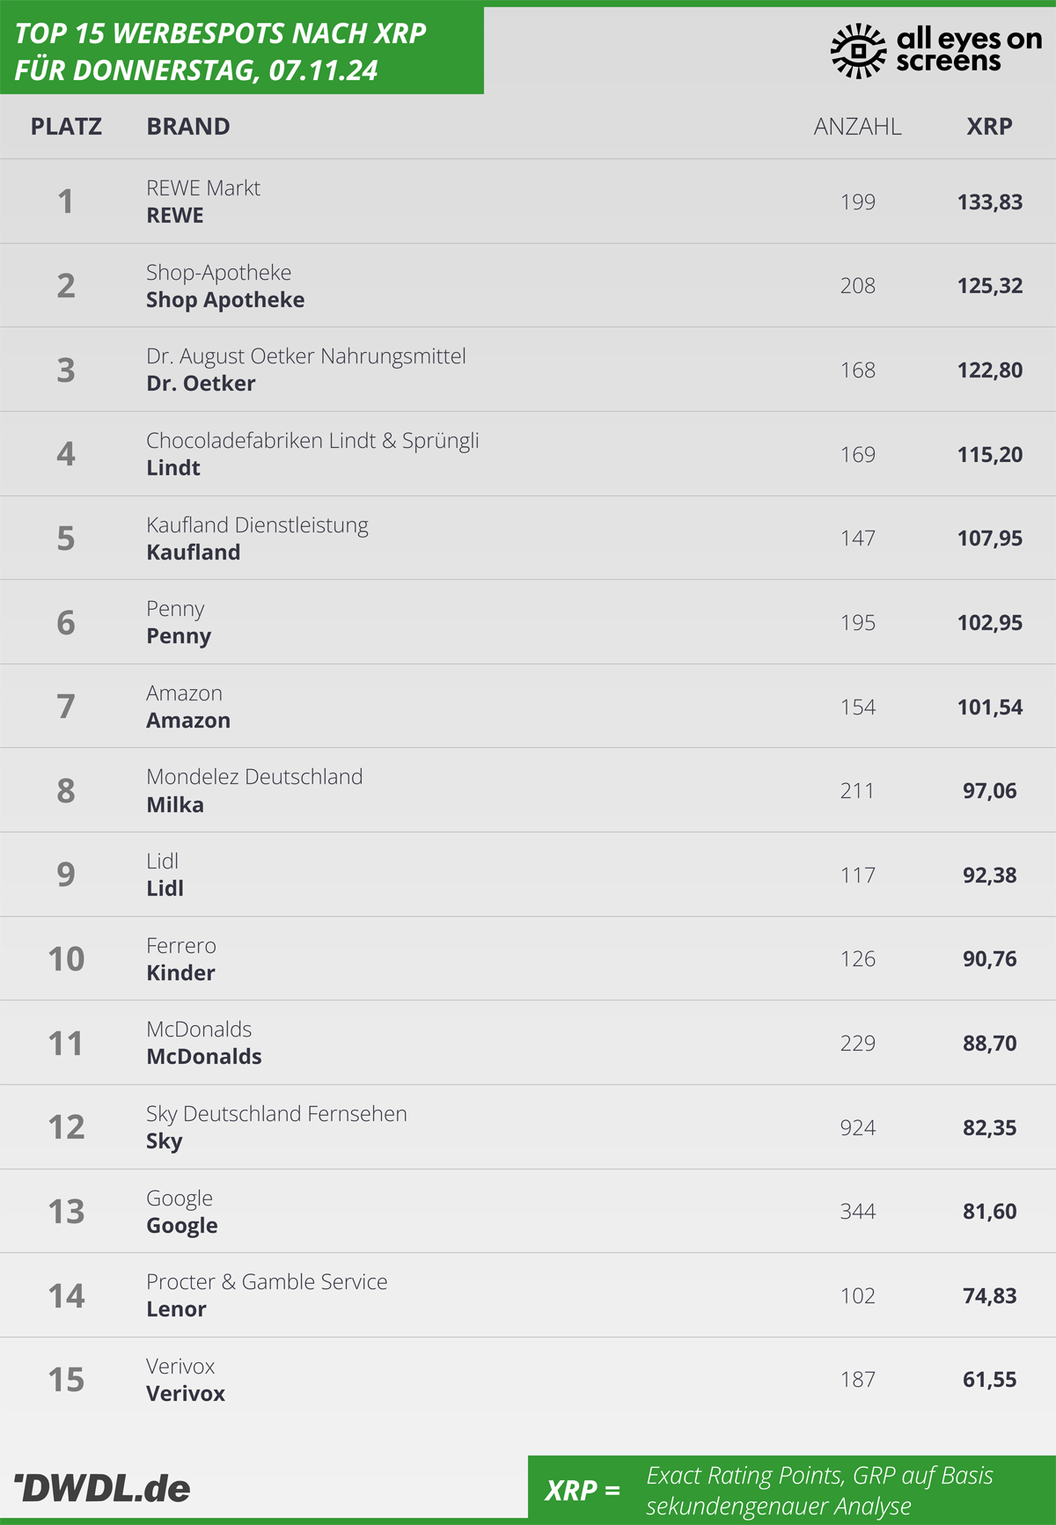
Task: Click the DWDL.de logo
Action: 103,1488
